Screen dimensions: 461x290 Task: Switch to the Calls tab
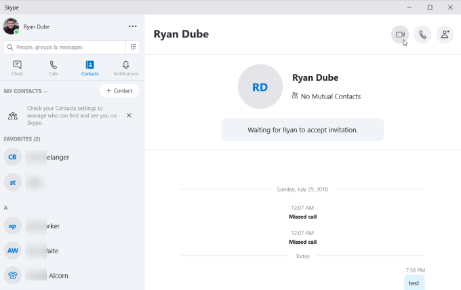54,68
